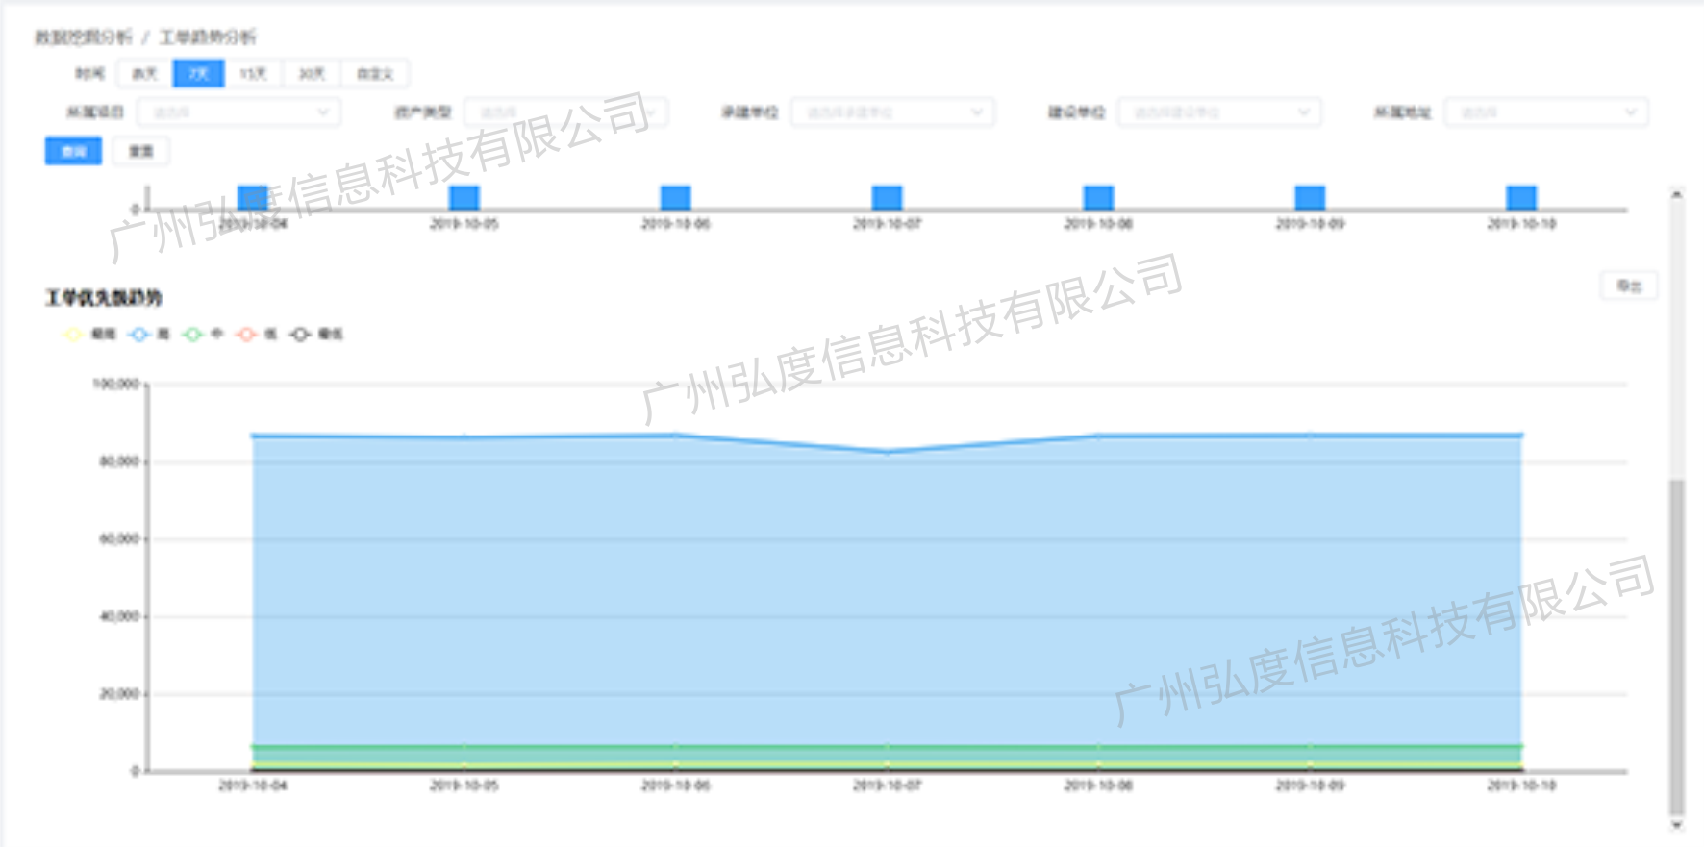Click the blue bar for 2019-10-09
This screenshot has height=847, width=1704.
point(1310,198)
